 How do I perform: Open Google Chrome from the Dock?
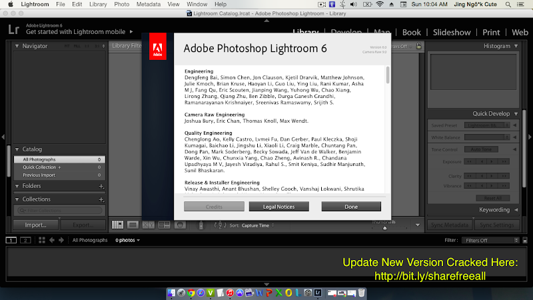point(191,293)
